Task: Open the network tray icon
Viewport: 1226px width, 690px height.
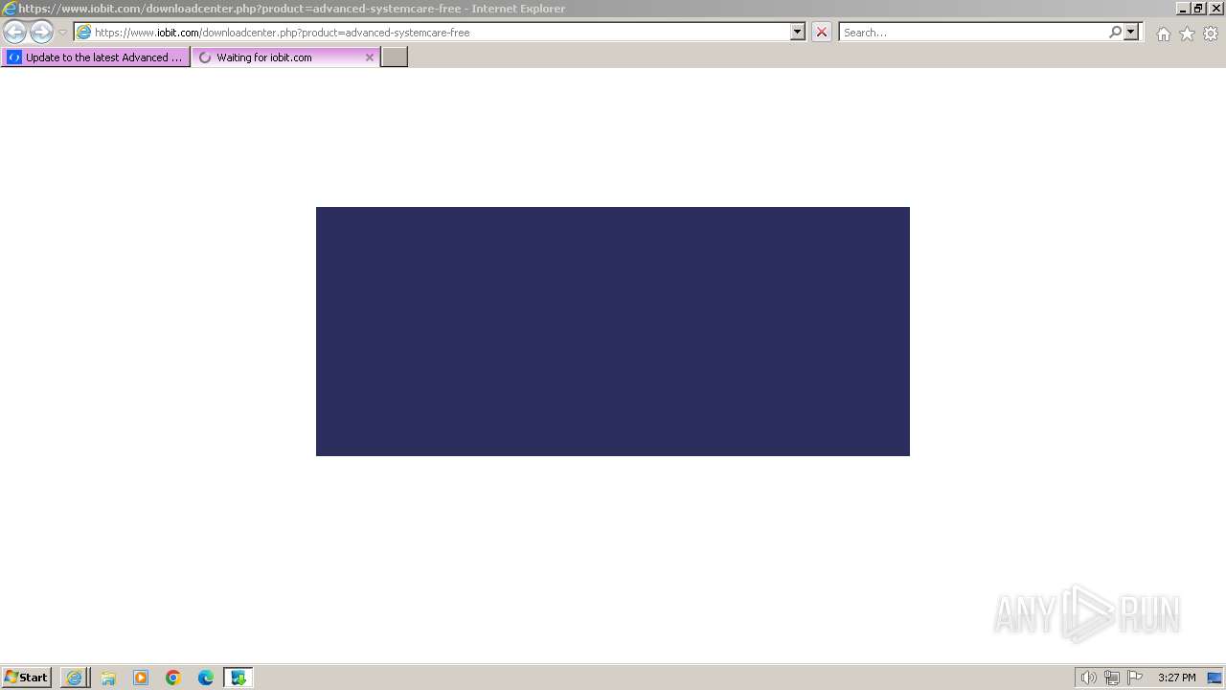Action: (x=1111, y=678)
